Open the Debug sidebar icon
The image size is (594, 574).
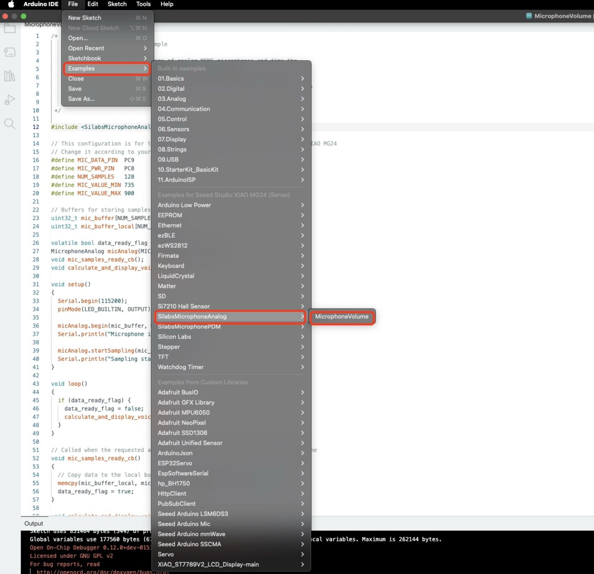point(10,100)
